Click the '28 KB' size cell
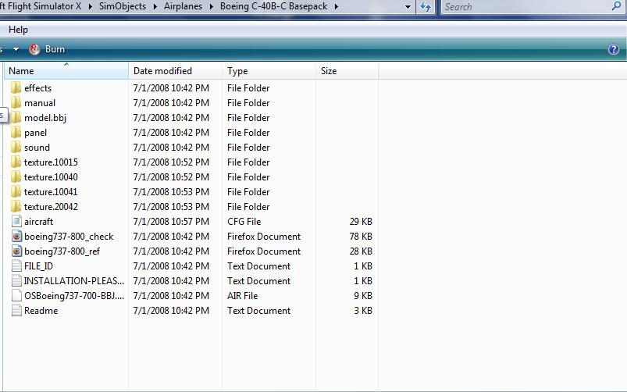Image resolution: width=627 pixels, height=392 pixels. click(361, 251)
